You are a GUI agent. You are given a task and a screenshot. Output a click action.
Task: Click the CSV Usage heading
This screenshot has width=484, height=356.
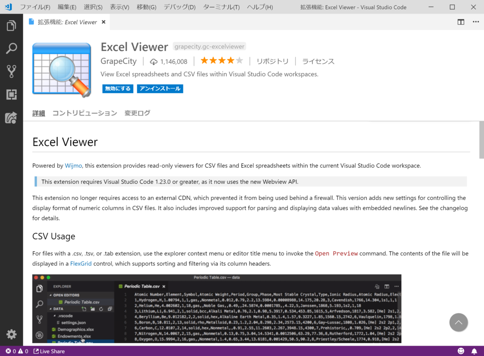point(54,236)
